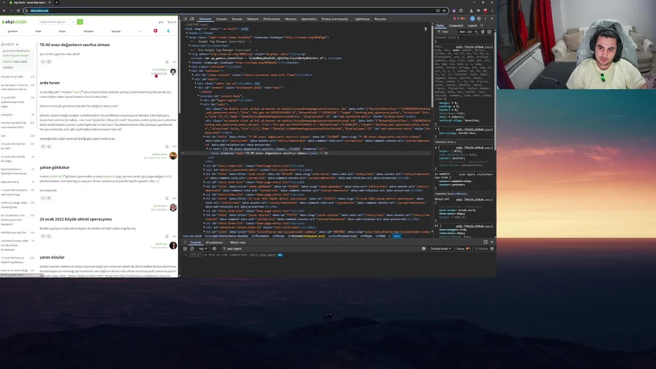Switch to the Layout styles tab

point(472,26)
